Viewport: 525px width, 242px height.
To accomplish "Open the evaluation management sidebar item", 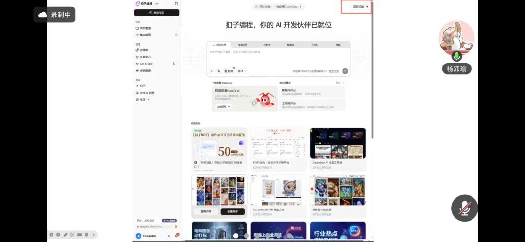I will click(143, 70).
